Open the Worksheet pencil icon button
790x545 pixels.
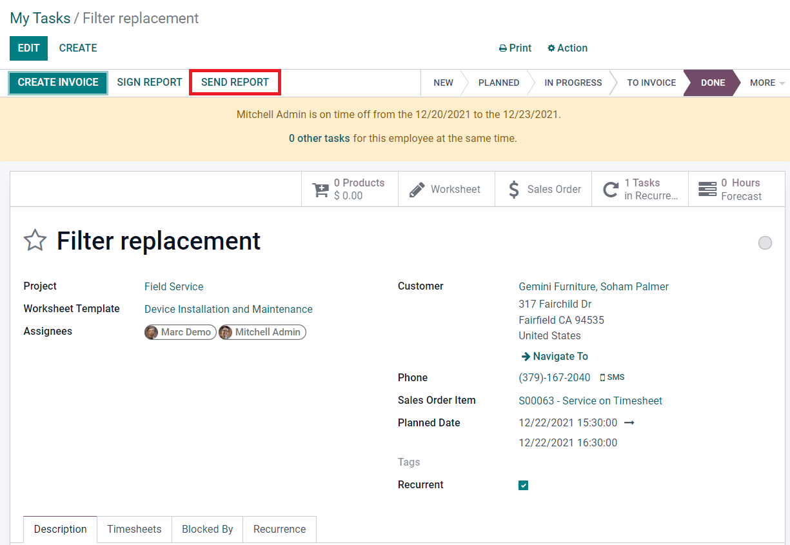(x=417, y=190)
